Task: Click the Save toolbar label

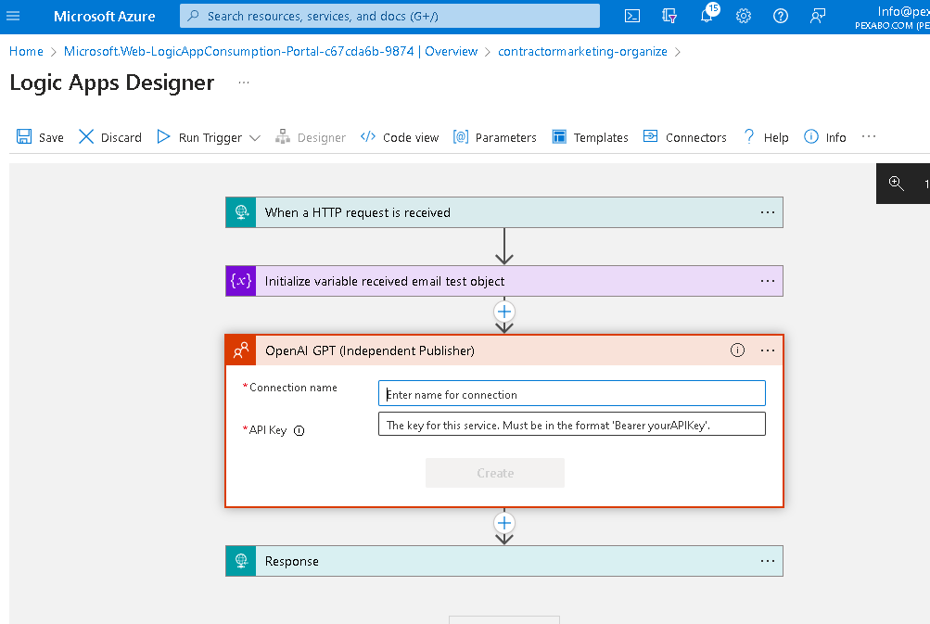Action: point(51,137)
